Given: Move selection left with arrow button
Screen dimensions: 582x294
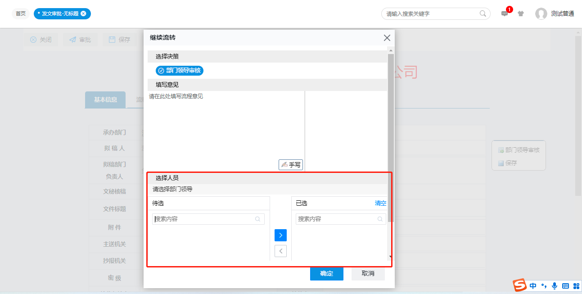Looking at the screenshot, I should coord(280,251).
